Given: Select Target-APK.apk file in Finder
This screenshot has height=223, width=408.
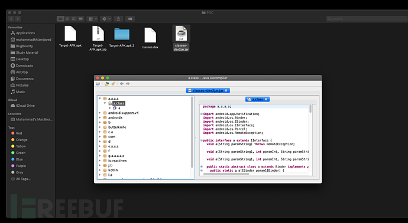Looking at the screenshot, I should point(70,37).
